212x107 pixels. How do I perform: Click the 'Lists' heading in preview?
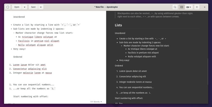pyautogui.click(x=118, y=25)
